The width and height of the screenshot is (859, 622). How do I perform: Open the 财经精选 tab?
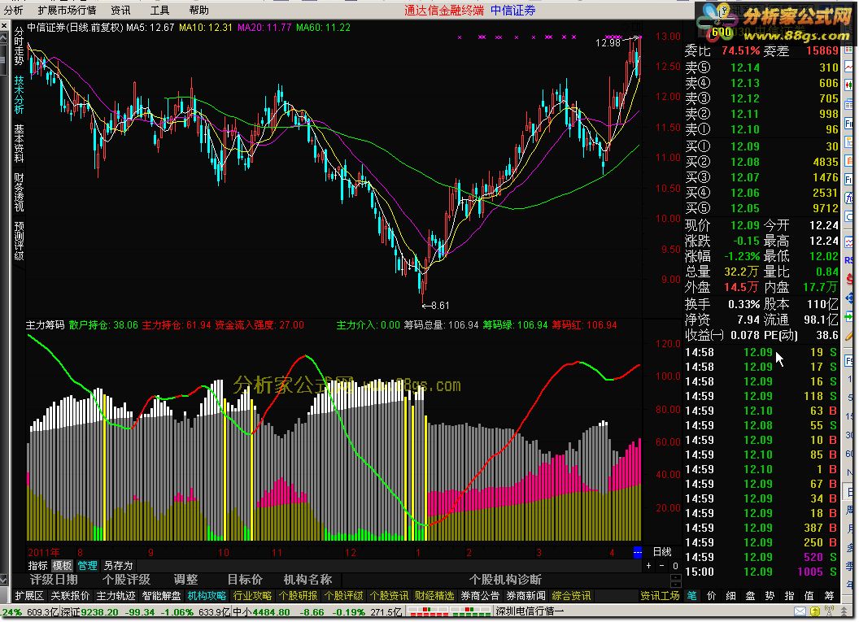click(x=434, y=596)
